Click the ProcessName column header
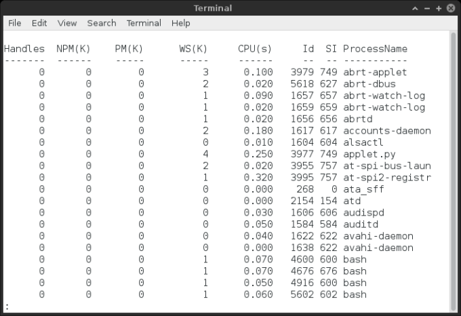Image resolution: width=461 pixels, height=316 pixels. point(375,49)
